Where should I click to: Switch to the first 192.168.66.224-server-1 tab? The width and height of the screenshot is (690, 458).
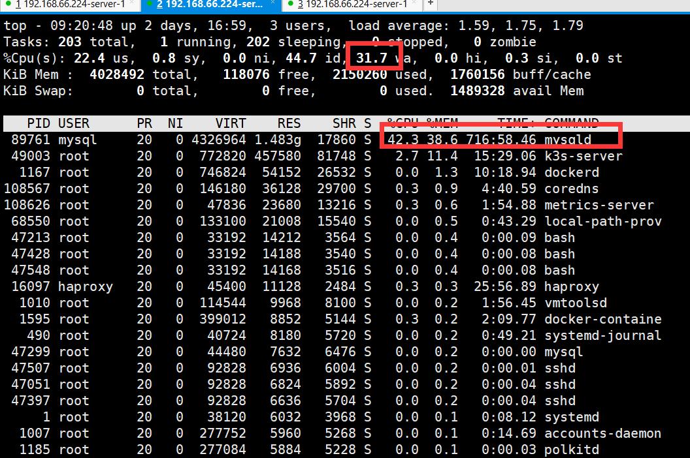72,5
